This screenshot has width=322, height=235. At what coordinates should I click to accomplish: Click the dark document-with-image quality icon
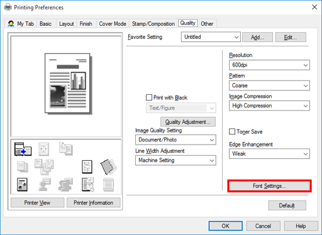23,185
